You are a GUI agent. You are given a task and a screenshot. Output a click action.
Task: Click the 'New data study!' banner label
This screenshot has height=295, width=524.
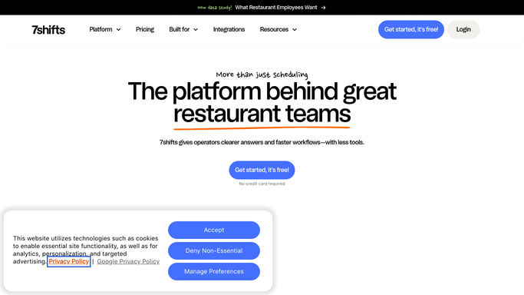coord(214,8)
